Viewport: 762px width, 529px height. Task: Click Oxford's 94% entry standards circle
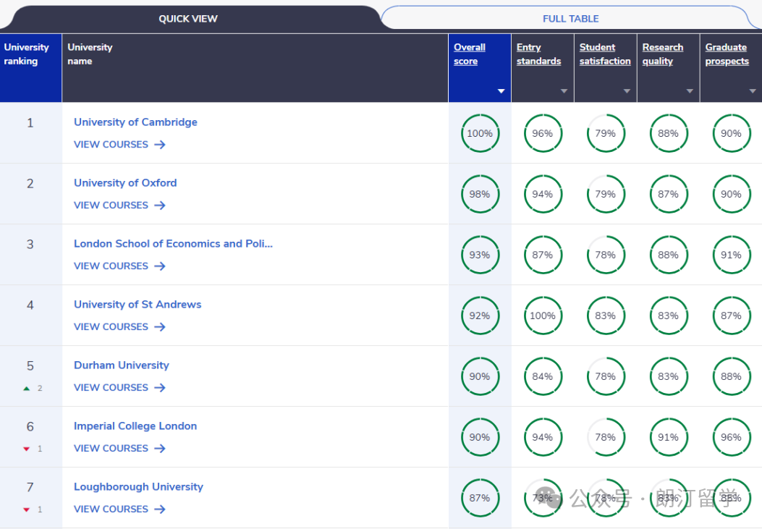click(x=543, y=194)
